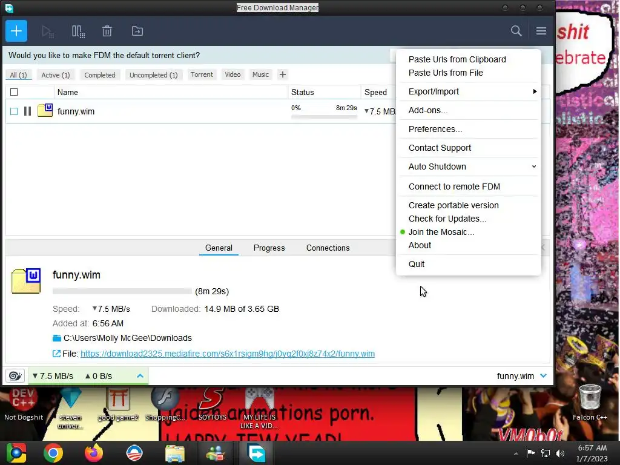Click the pause all downloads toolbar icon
This screenshot has width=620, height=465.
[78, 31]
